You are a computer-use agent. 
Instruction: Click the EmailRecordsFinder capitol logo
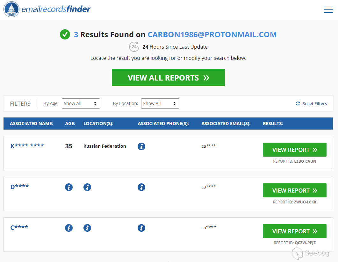click(11, 10)
